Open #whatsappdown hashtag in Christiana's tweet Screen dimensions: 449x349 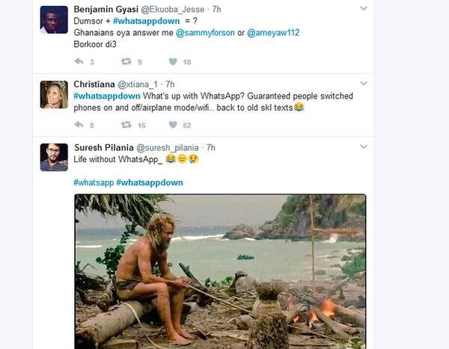pos(107,96)
